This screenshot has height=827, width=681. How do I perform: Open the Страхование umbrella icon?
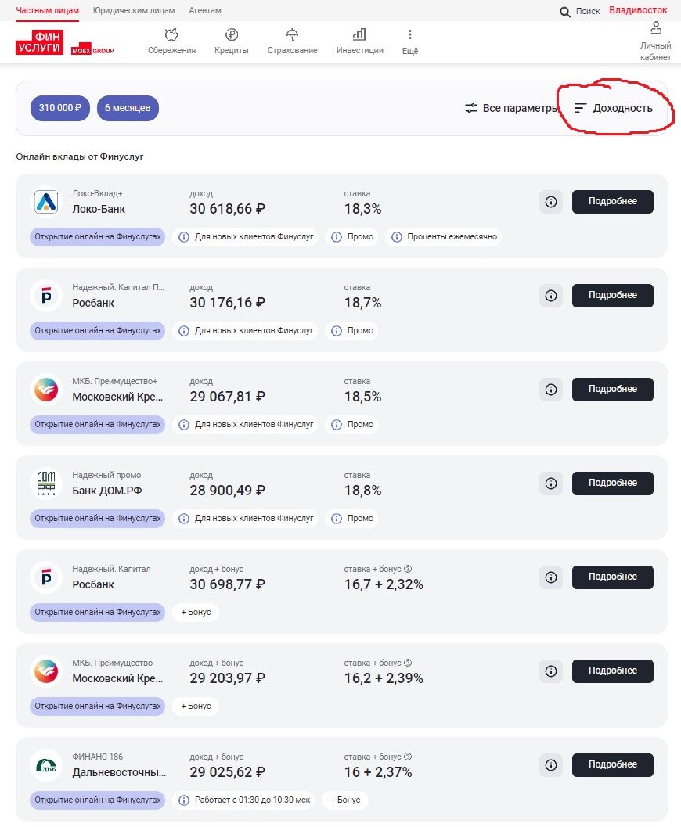(292, 35)
